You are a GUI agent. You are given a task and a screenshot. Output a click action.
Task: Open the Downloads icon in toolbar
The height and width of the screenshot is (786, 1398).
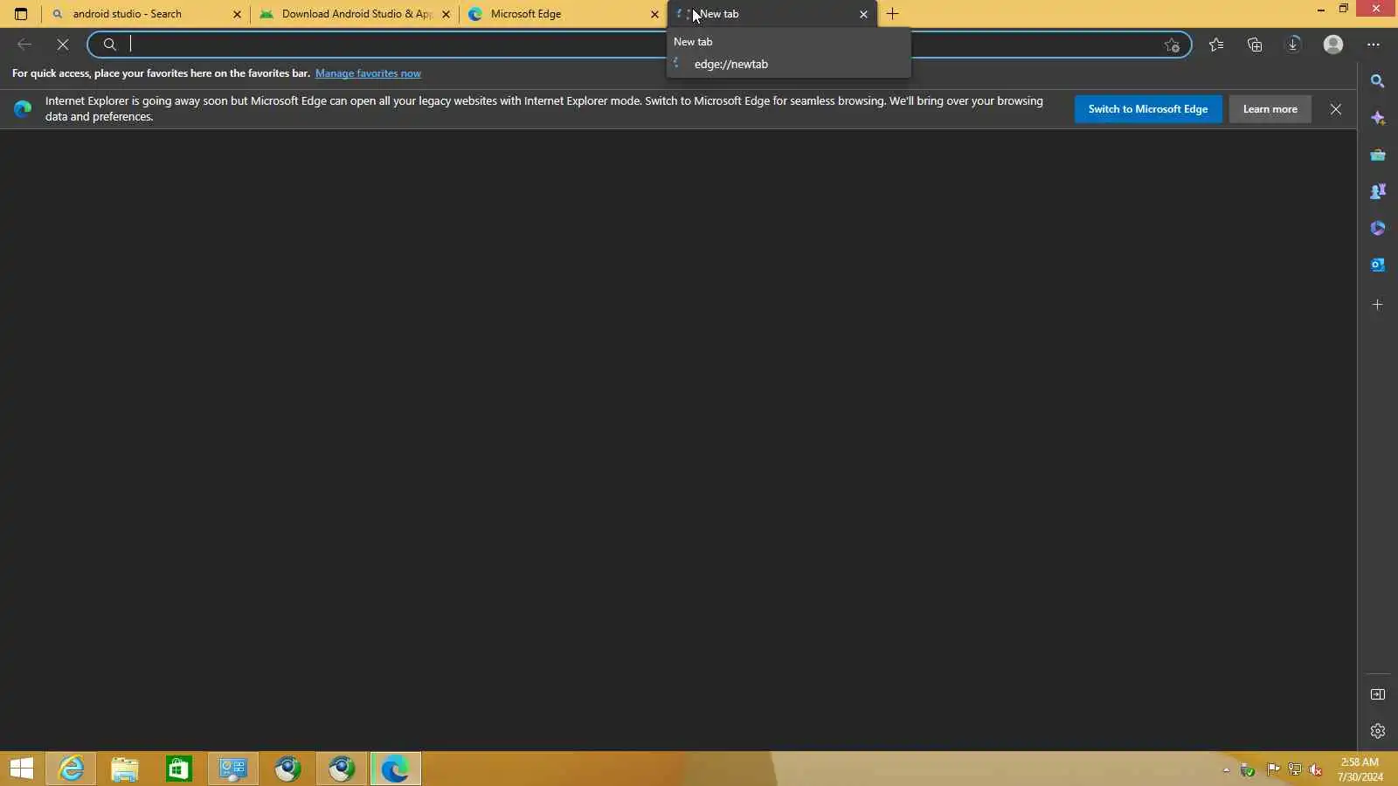click(1293, 45)
